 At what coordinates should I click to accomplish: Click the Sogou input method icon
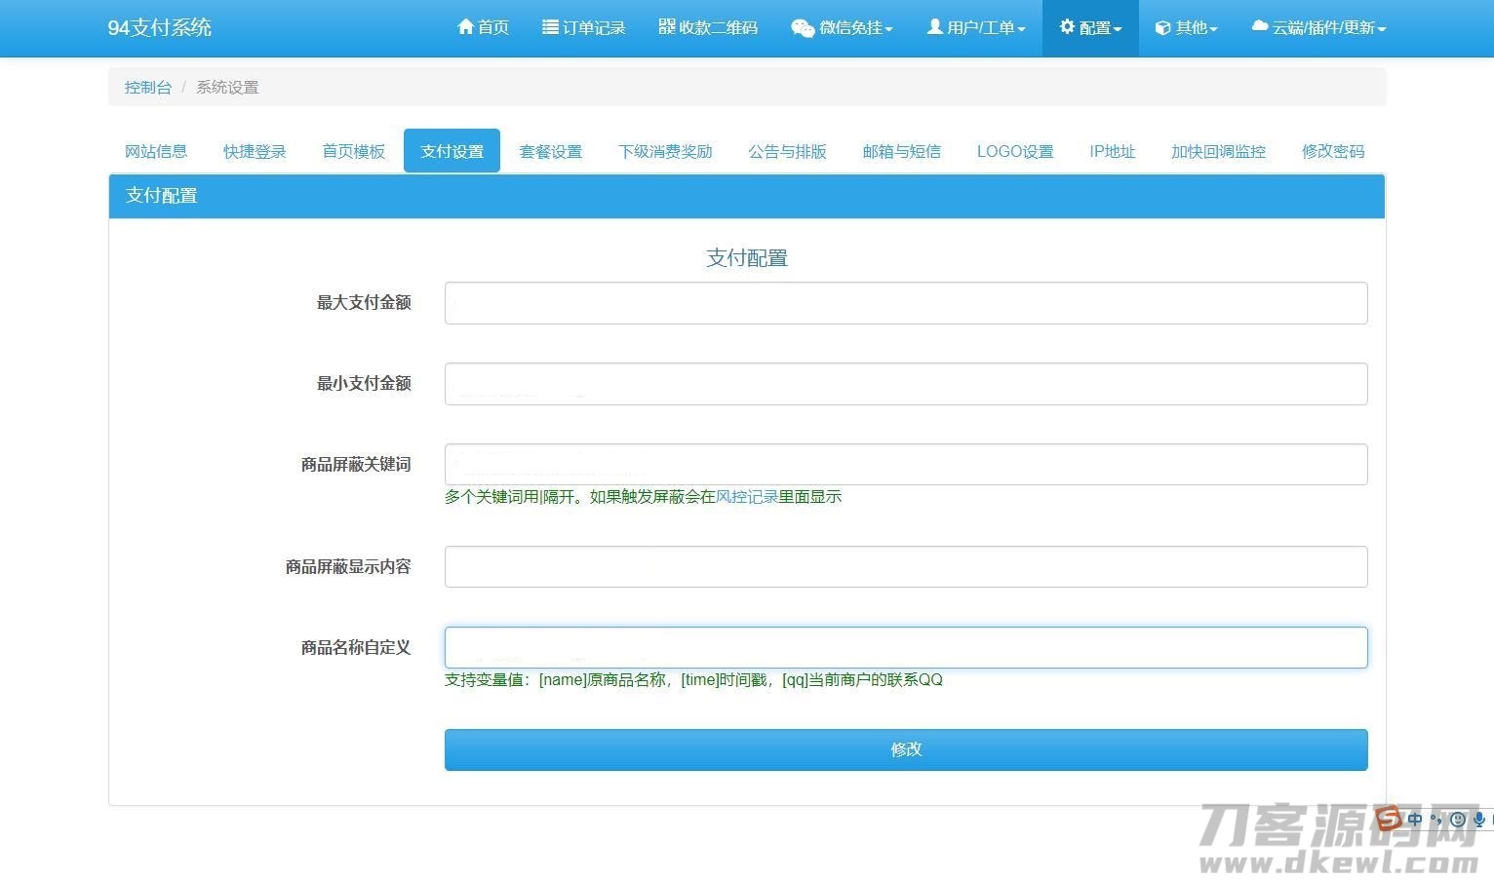coord(1388,818)
